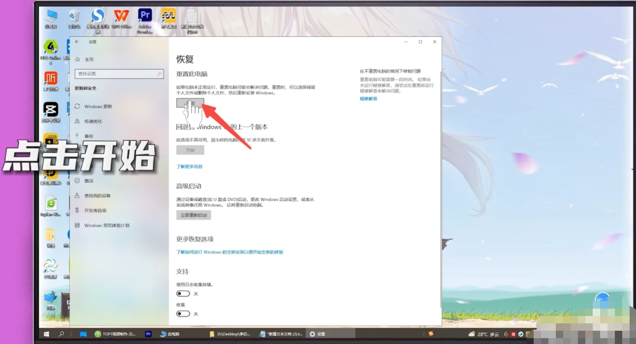Screen dimensions: 636x344
Task: Click the 查找设置 search box
Action: click(x=119, y=74)
